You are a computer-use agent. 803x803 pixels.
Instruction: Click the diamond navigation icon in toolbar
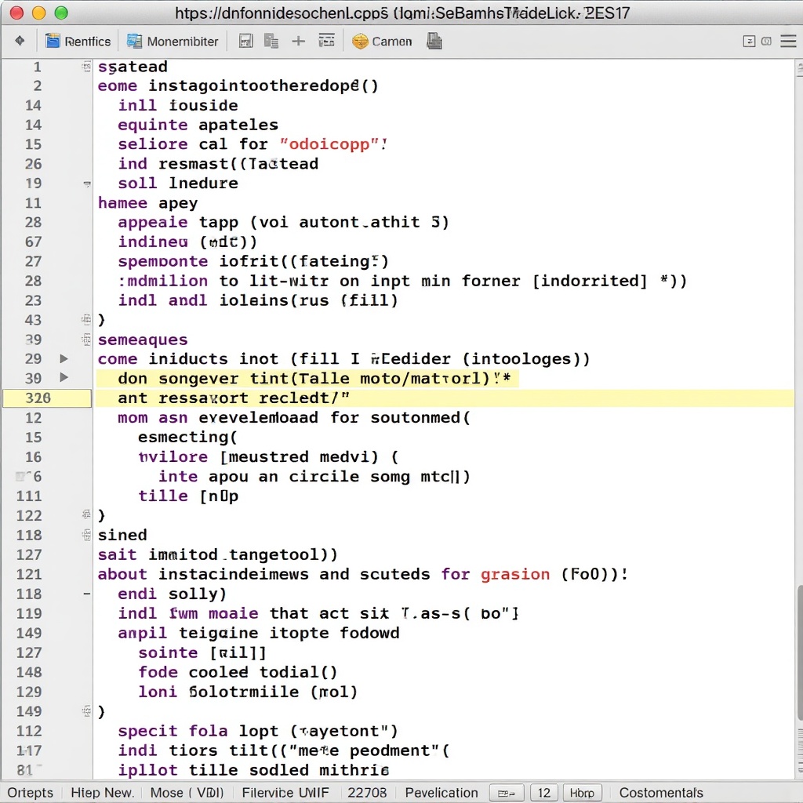[20, 41]
